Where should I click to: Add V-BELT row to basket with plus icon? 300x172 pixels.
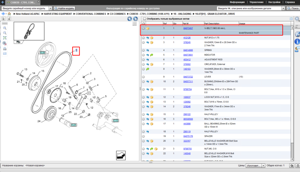143,28
